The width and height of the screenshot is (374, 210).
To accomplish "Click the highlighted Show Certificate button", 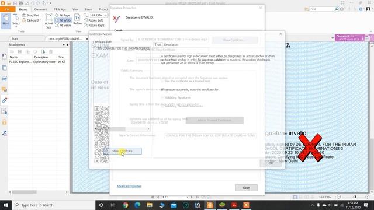I will (123, 151).
